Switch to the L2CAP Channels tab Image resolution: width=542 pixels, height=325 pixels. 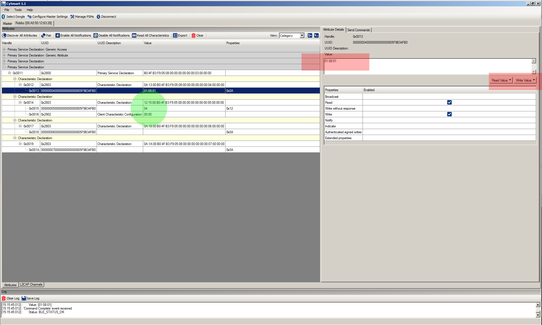[31, 285]
